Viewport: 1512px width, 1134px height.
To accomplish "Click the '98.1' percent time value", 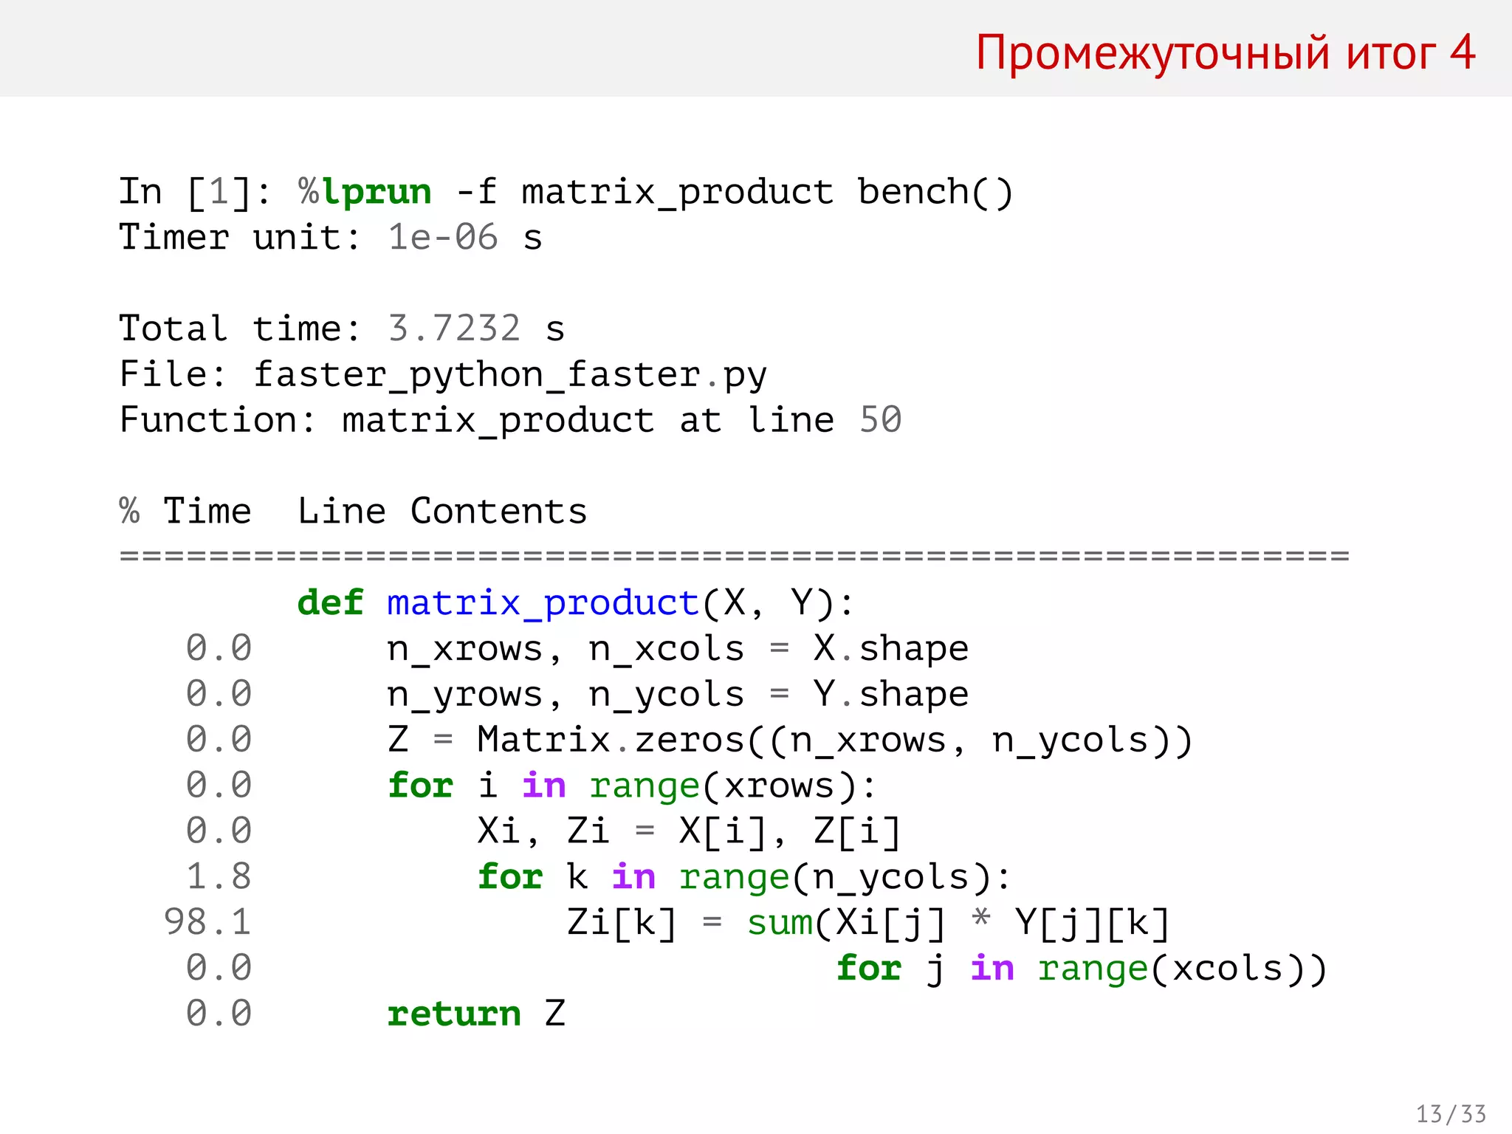I will tap(207, 923).
